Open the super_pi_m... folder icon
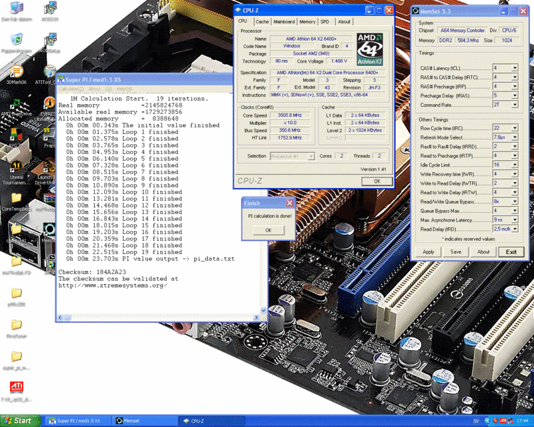534x427 pixels. tap(16, 357)
